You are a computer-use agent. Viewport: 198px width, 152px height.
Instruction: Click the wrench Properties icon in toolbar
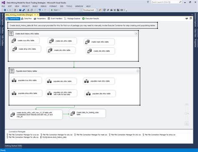[108, 10]
